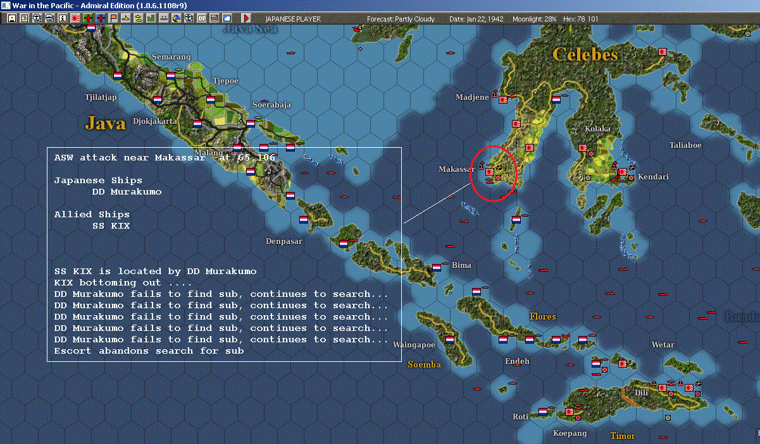Click the crosshair target toolbar icon
This screenshot has width=760, height=444.
(189, 18)
